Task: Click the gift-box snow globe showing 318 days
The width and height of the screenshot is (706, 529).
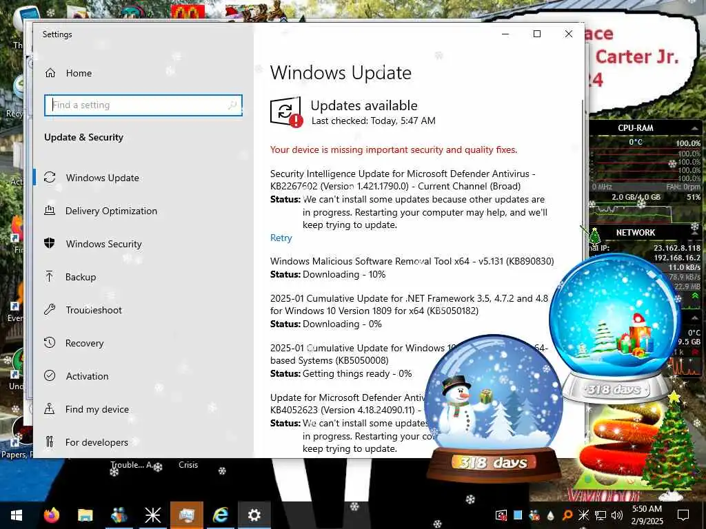Action: pos(616,329)
